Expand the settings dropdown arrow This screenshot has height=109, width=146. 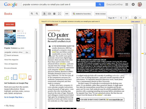[140, 18]
